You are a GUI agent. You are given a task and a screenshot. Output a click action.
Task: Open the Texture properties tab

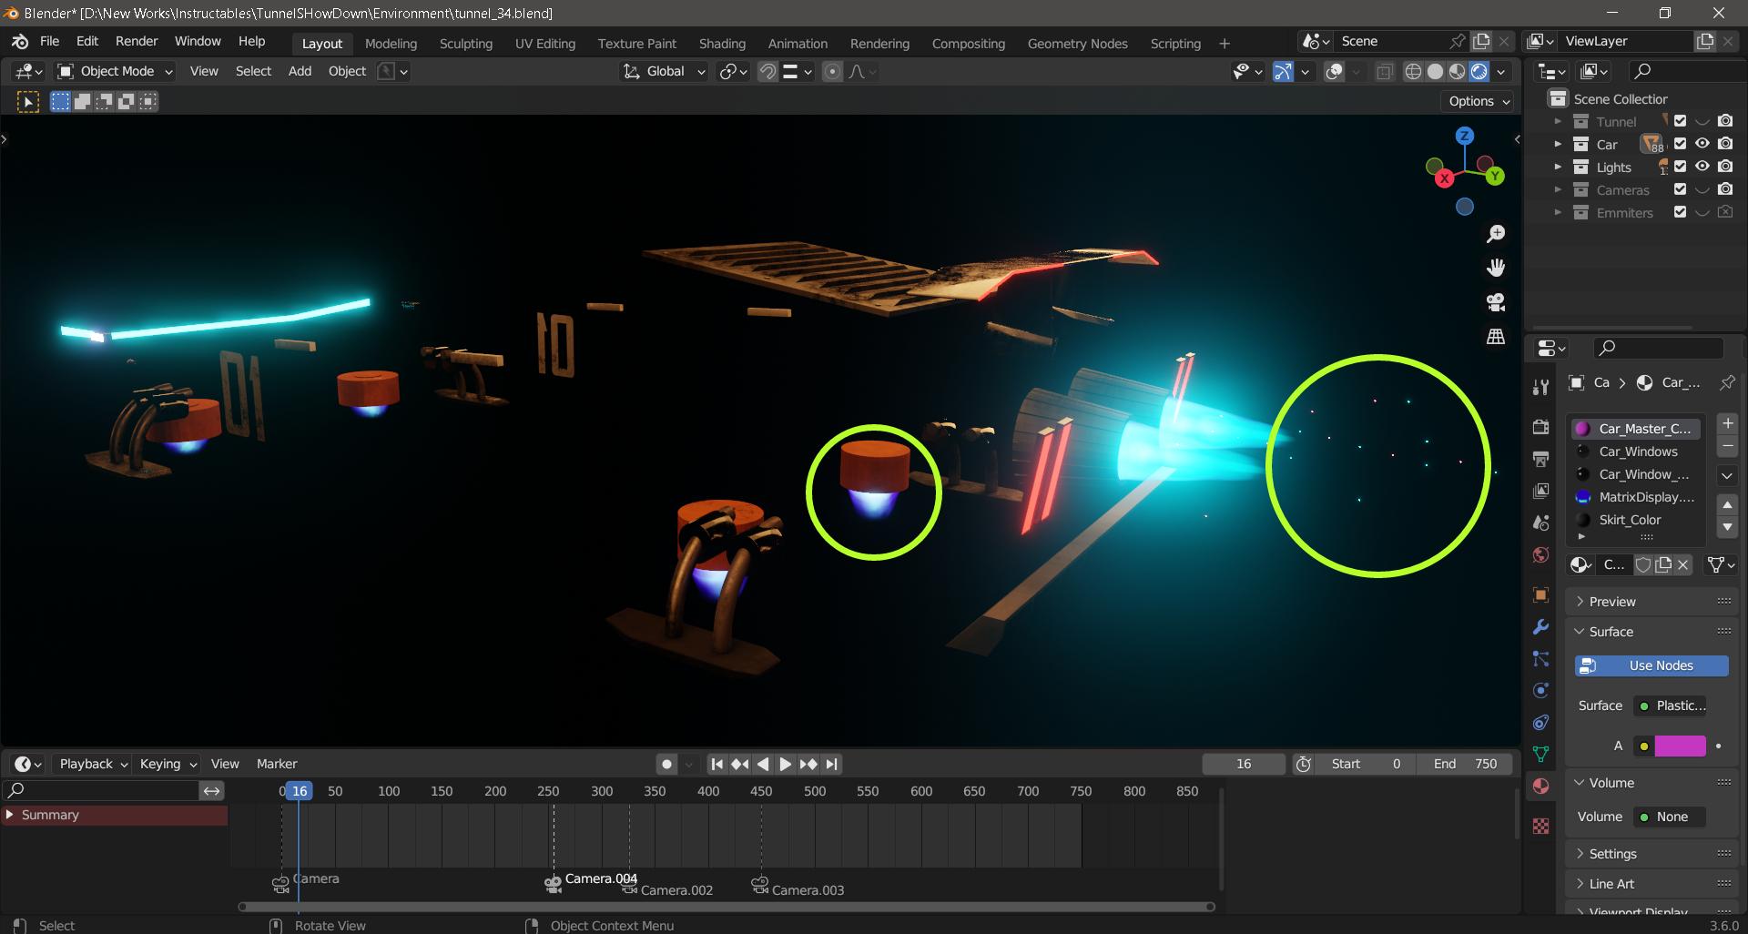point(1540,826)
